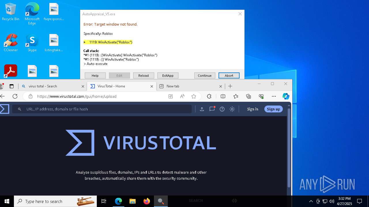Open Skype desktop shortcut

[x=32, y=43]
